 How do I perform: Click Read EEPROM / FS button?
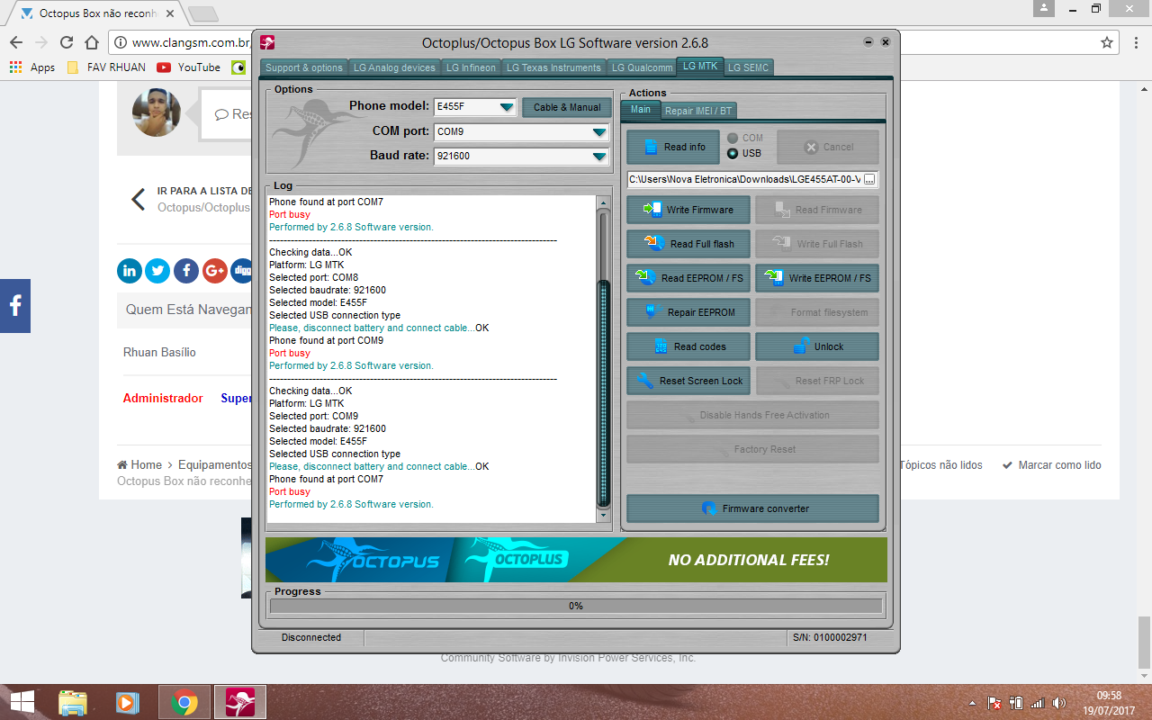[688, 278]
